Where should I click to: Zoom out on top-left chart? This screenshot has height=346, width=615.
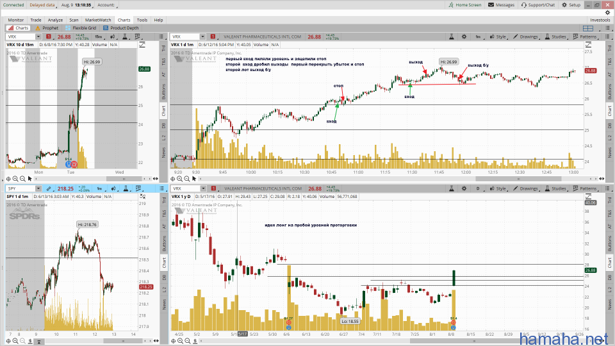[x=22, y=179]
